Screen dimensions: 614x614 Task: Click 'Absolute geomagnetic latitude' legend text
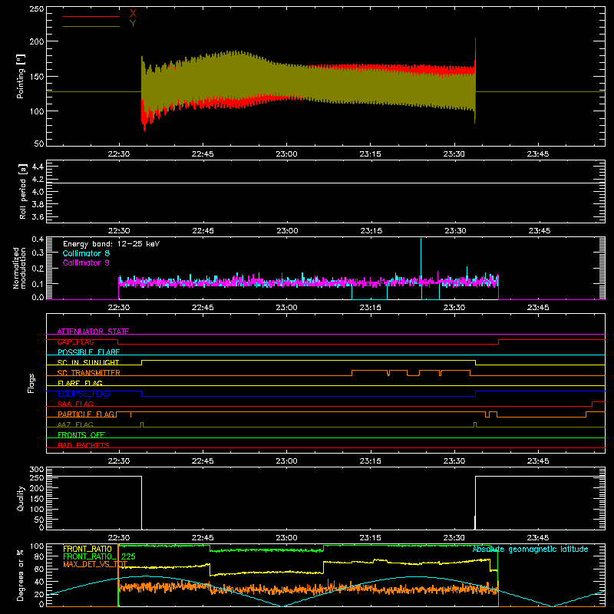[x=530, y=550]
